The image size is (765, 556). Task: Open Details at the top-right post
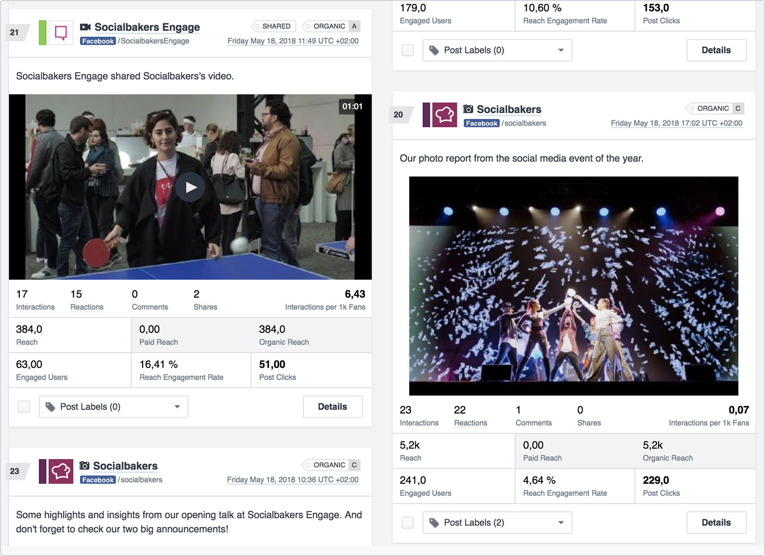(716, 50)
